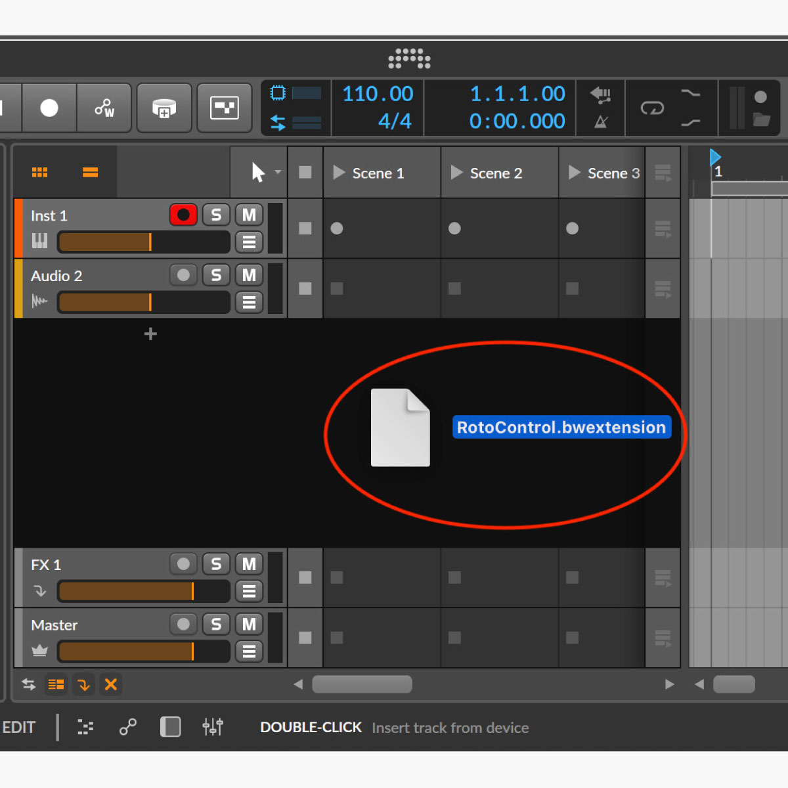Viewport: 788px width, 788px height.
Task: Set tempo value 110.00
Action: coord(378,94)
